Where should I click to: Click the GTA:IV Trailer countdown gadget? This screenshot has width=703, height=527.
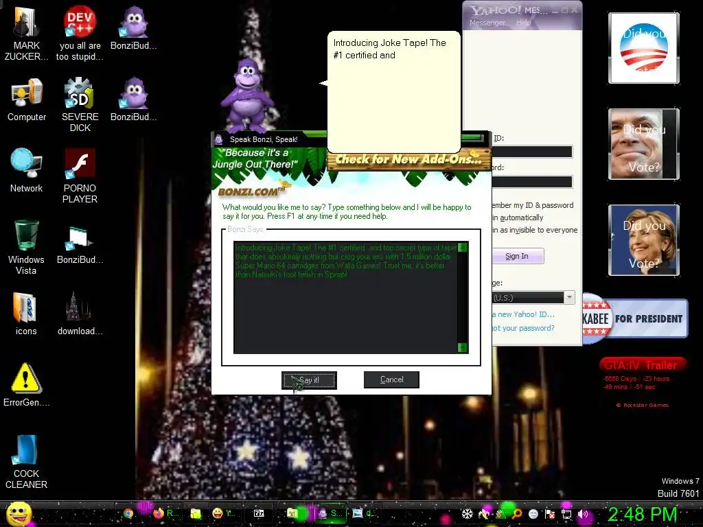(x=642, y=382)
